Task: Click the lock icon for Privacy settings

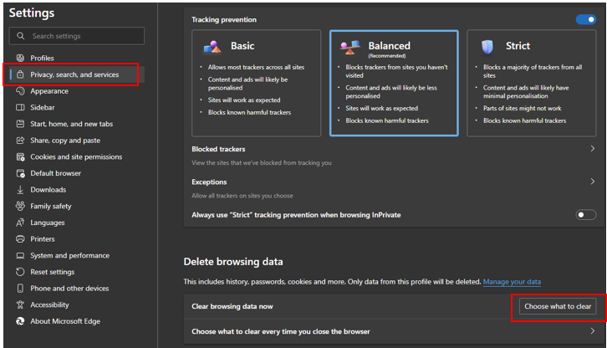Action: click(x=20, y=74)
